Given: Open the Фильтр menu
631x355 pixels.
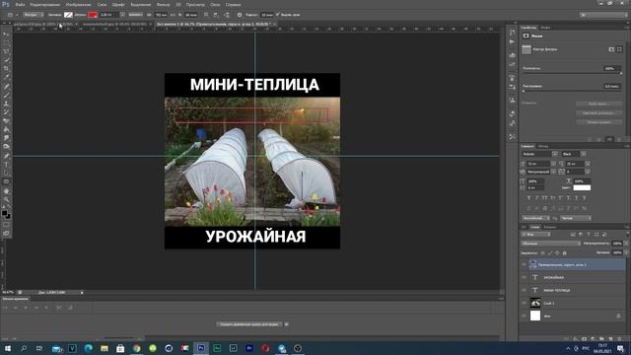Looking at the screenshot, I should pyautogui.click(x=163, y=4).
